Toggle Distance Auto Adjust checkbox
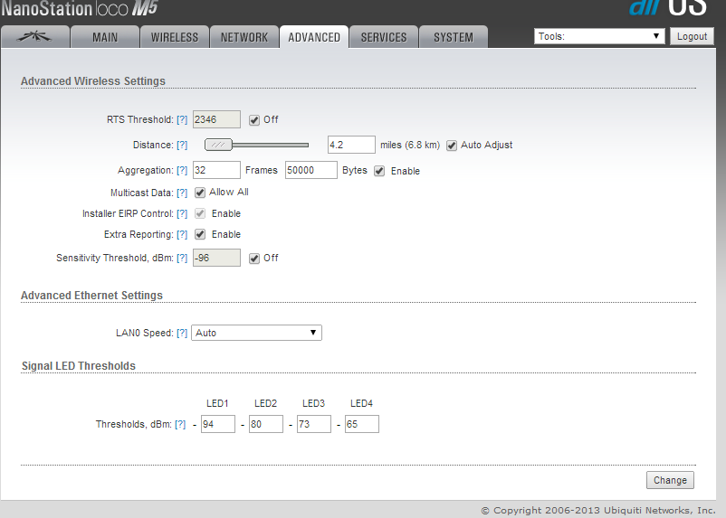 452,146
